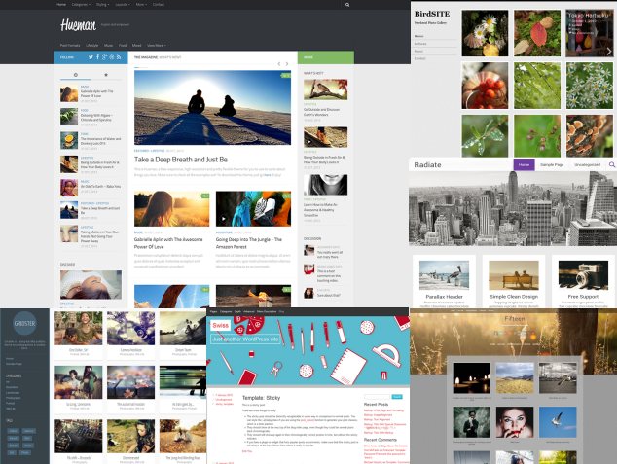Open the Hueman logo link
This screenshot has height=464, width=617.
point(78,25)
